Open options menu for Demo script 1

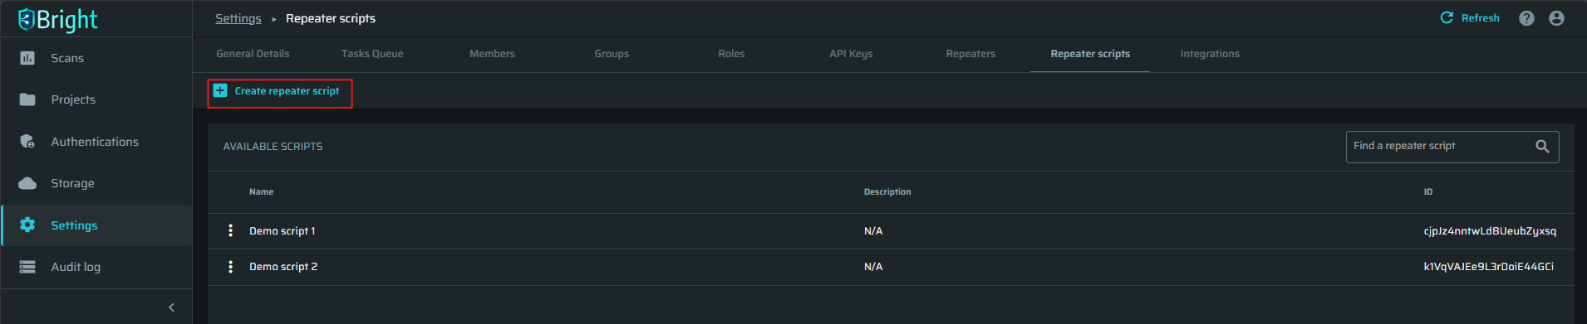[230, 230]
